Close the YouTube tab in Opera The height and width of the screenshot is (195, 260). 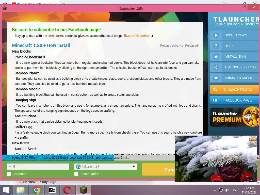[x=56, y=4]
